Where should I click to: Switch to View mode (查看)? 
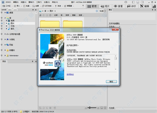coord(118,6)
